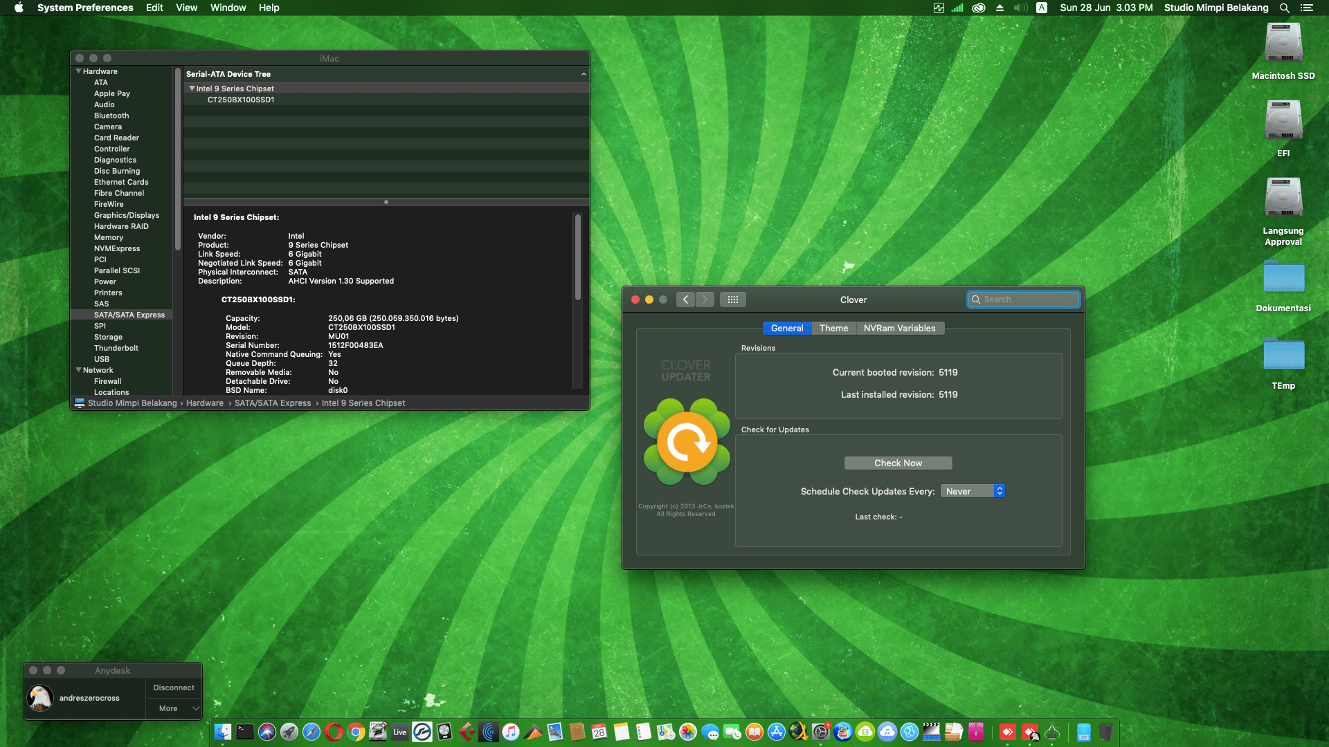Select Storage in the Hardware sidebar
This screenshot has width=1329, height=747.
(108, 337)
